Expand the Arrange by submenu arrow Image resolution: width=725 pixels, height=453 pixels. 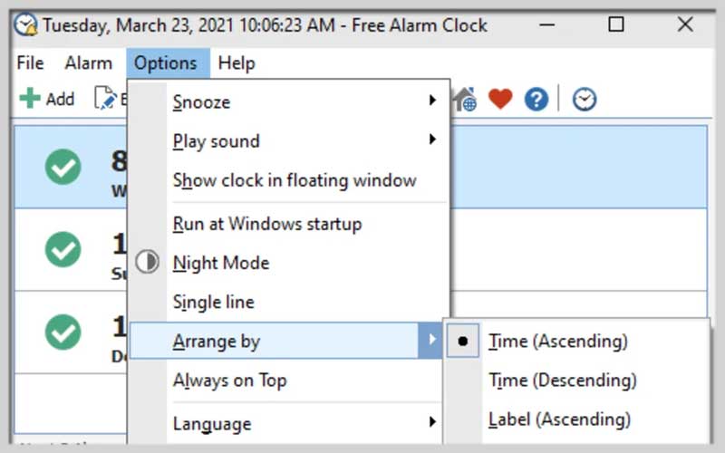pyautogui.click(x=431, y=341)
